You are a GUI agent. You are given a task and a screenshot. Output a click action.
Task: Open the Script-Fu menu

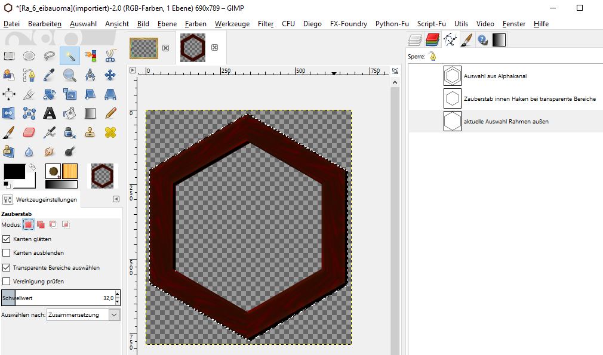click(432, 24)
